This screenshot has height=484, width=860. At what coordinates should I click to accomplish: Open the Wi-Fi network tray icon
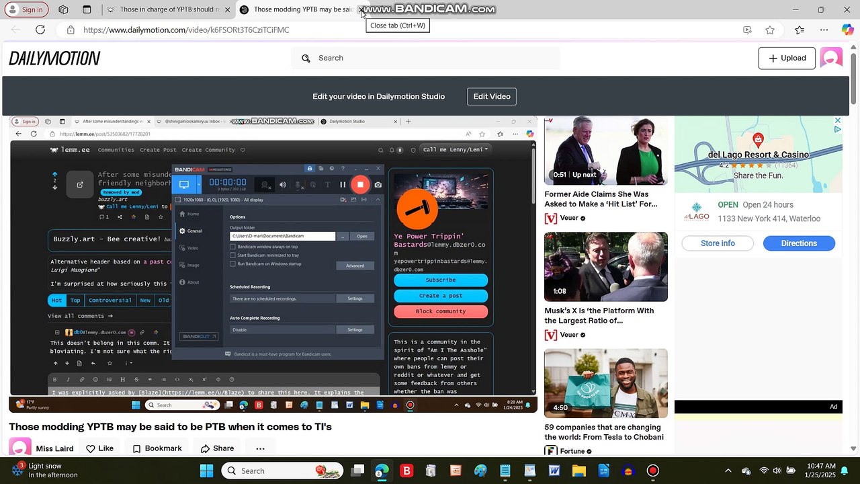coord(763,471)
